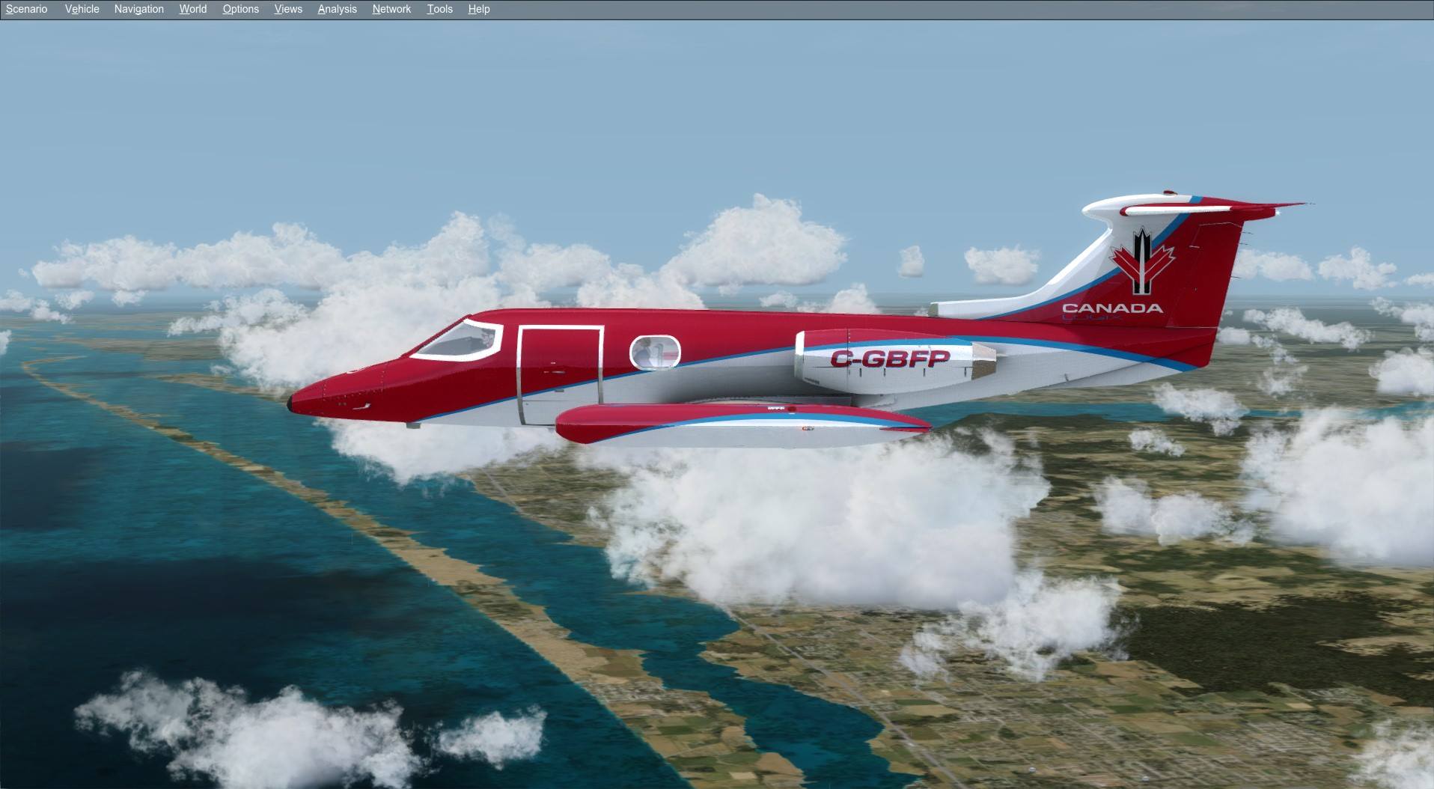Select the Options menu
1434x789 pixels.
click(240, 9)
